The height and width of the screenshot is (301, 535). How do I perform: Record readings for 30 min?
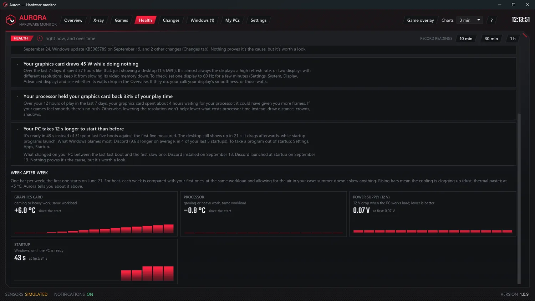[491, 38]
